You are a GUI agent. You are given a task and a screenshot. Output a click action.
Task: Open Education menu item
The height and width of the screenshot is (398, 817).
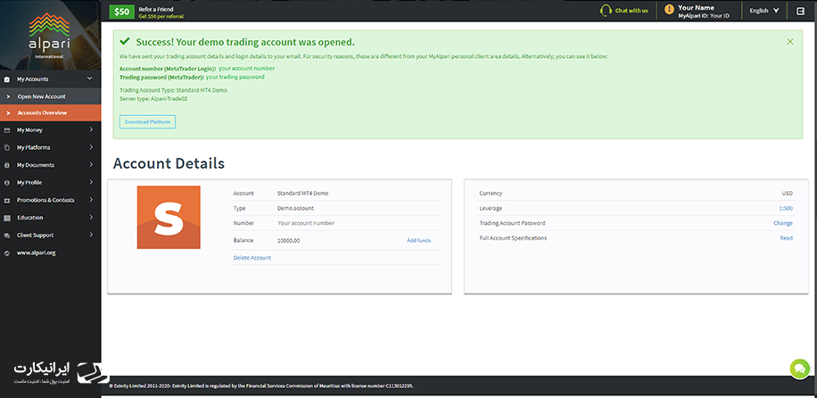(51, 218)
